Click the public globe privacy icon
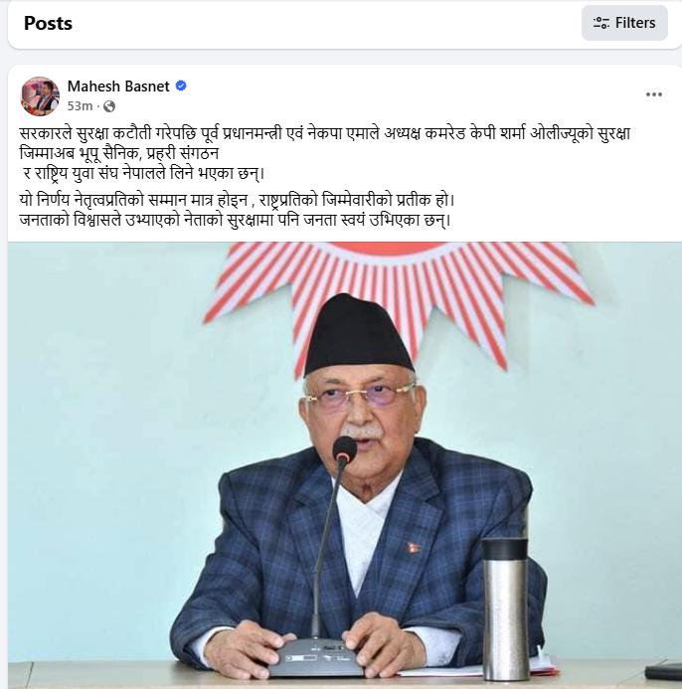 109,106
